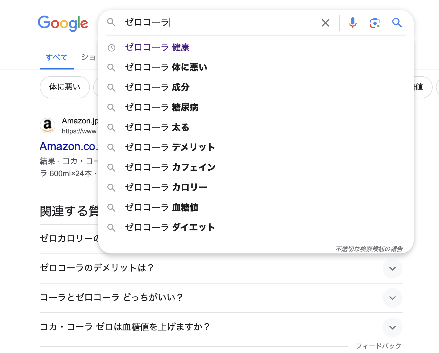Select suggestion ゼロコーラ デメリット
439x353 pixels.
click(x=256, y=148)
